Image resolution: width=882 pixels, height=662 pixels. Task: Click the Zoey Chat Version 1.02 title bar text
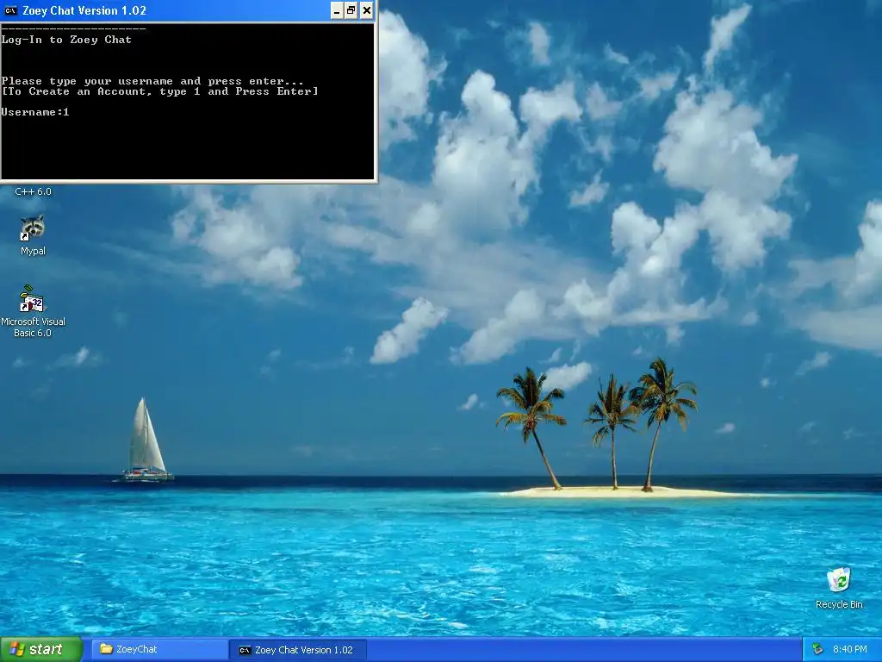click(84, 10)
